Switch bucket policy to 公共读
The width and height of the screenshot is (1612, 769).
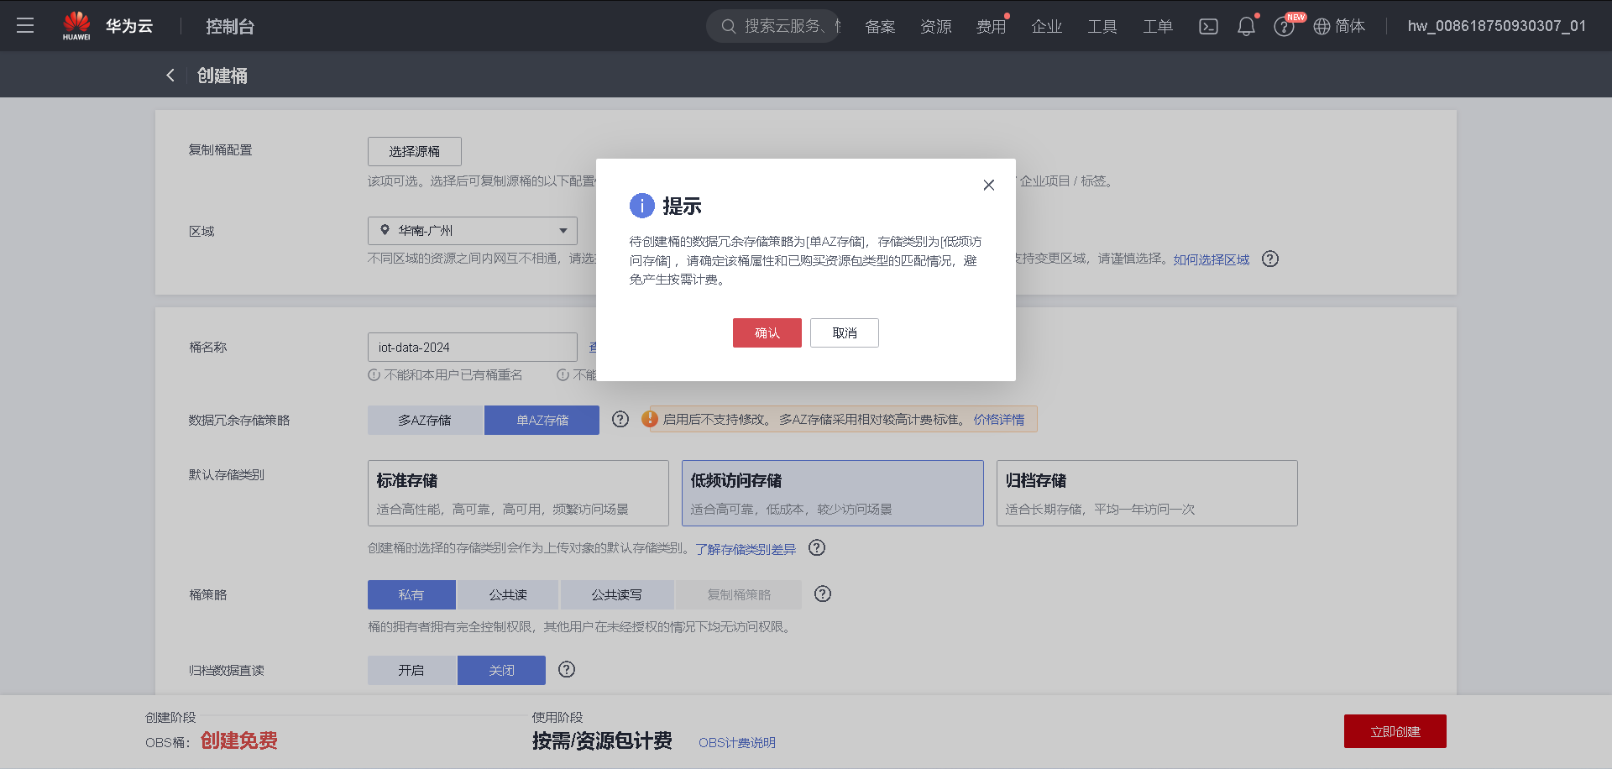click(x=507, y=594)
